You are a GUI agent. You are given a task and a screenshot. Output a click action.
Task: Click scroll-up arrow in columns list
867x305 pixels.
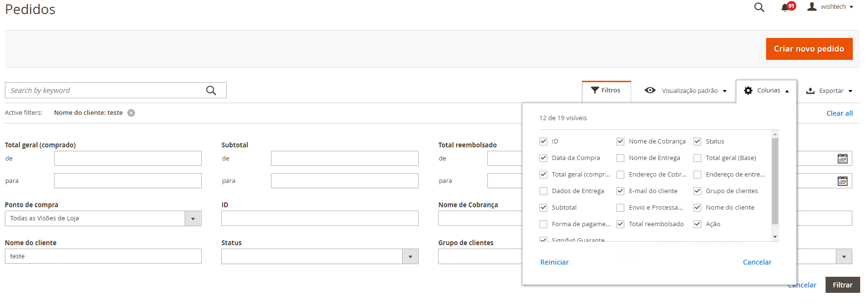tap(775, 134)
